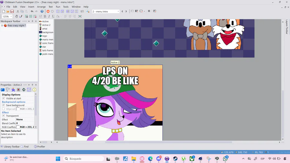Image resolution: width=290 pixels, height=163 pixels.
Task: Click the taskbar Búsqueda search box
Action: point(83,159)
